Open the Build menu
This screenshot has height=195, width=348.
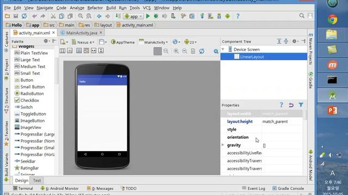(111, 8)
